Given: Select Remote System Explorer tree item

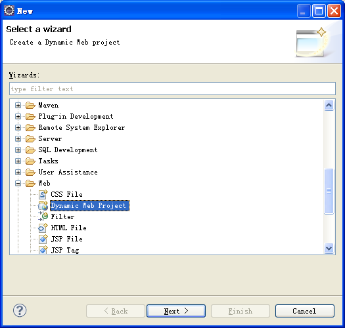Looking at the screenshot, I should click(x=81, y=127).
